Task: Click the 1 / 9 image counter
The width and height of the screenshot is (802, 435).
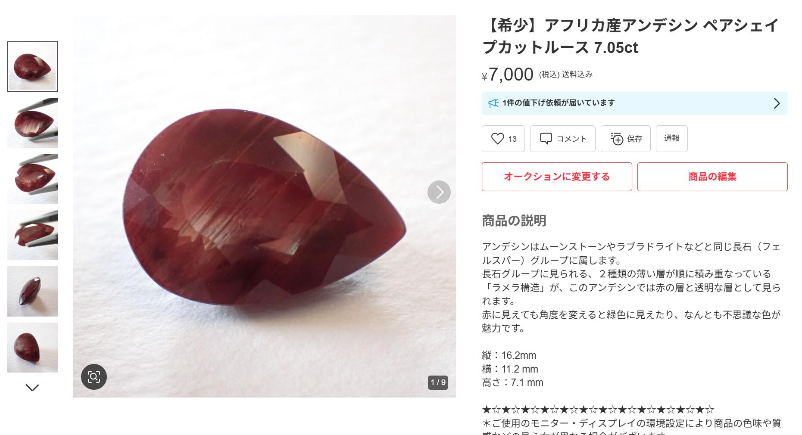Action: coord(438,382)
